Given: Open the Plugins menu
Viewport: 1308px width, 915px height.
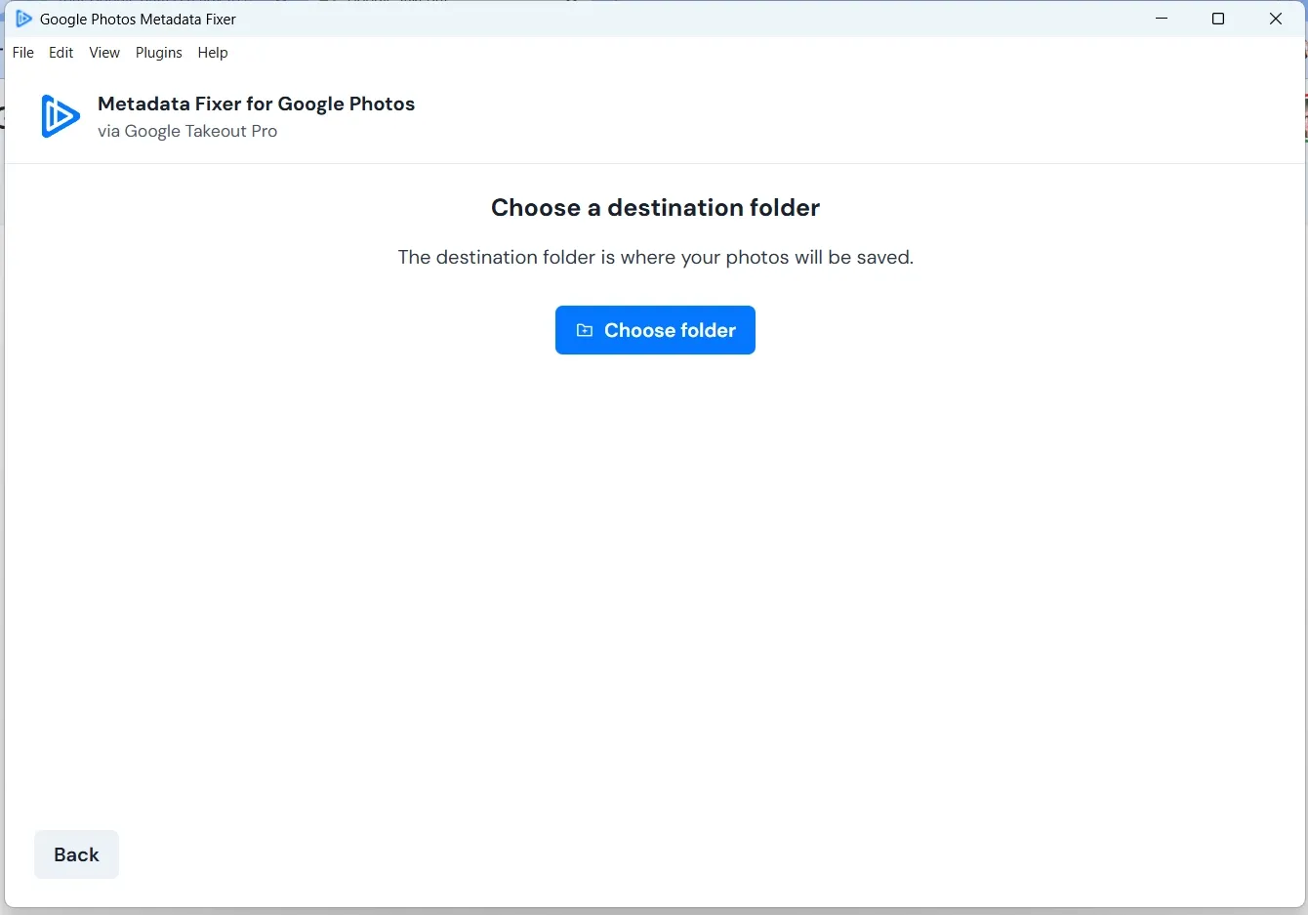Looking at the screenshot, I should 159,53.
